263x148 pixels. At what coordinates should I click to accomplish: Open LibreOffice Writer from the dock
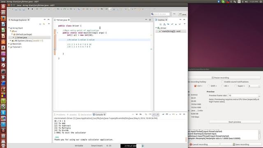coord(3,24)
